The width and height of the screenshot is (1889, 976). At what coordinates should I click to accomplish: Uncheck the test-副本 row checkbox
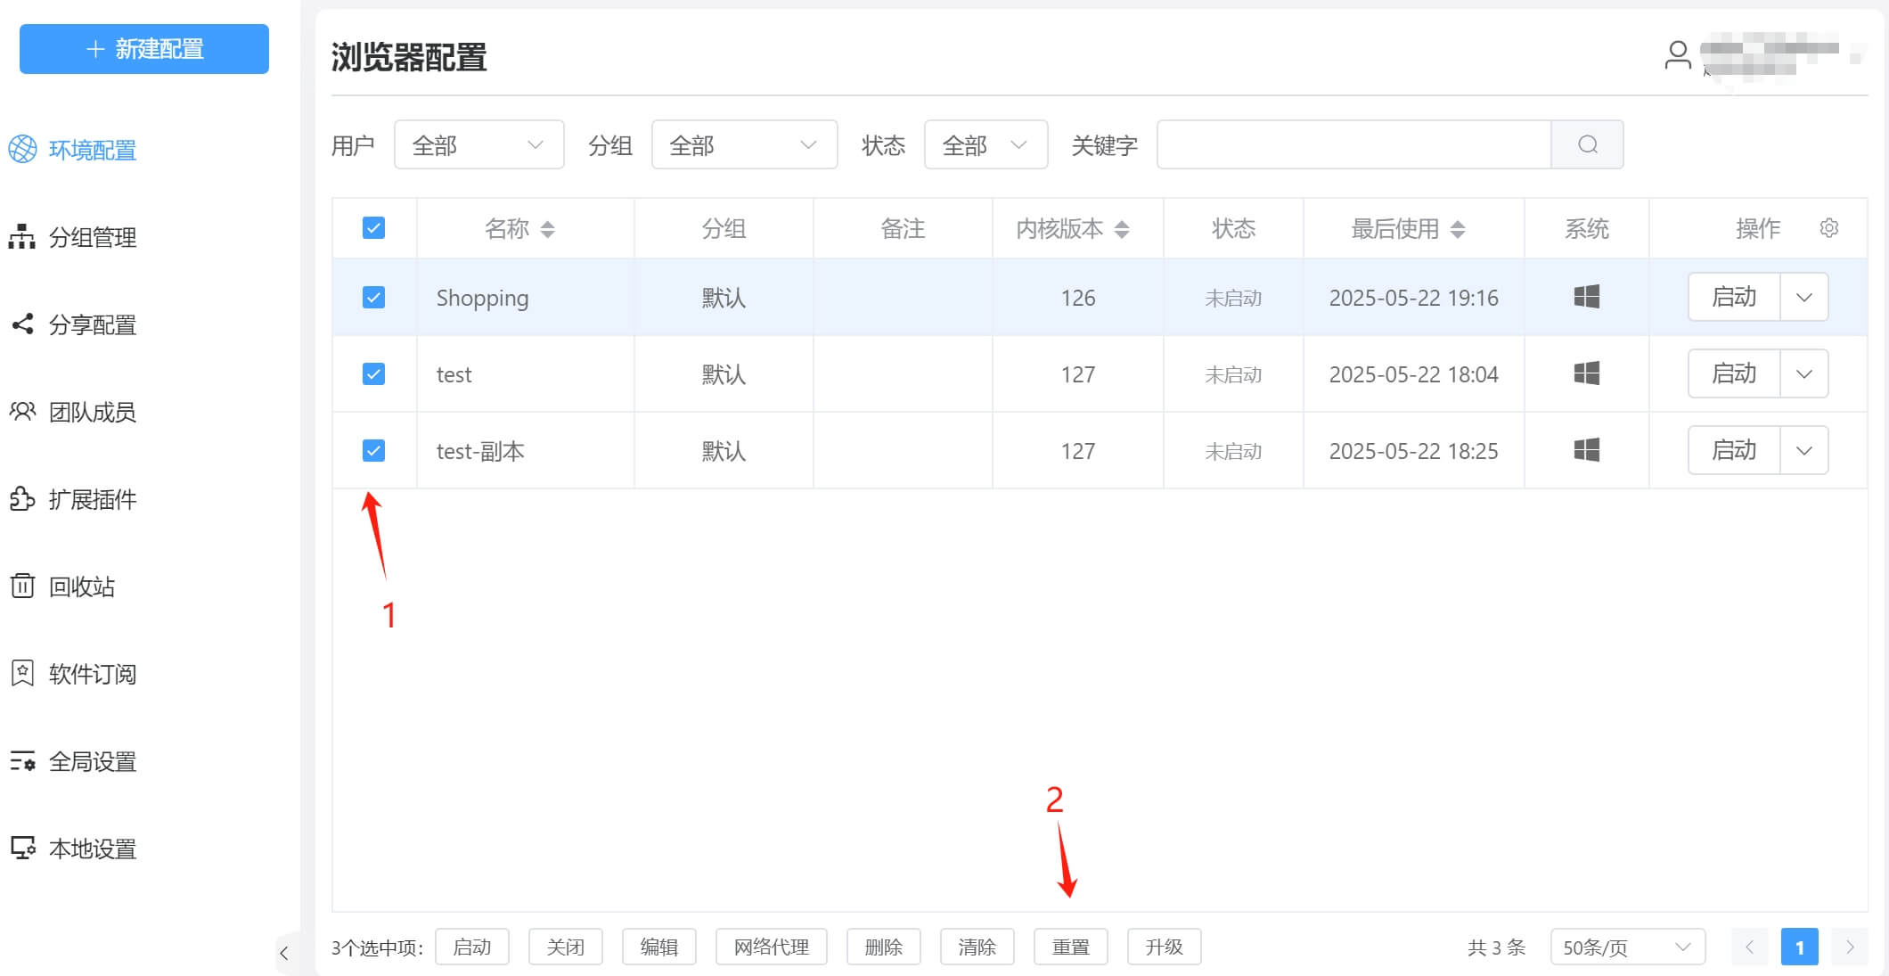click(373, 450)
